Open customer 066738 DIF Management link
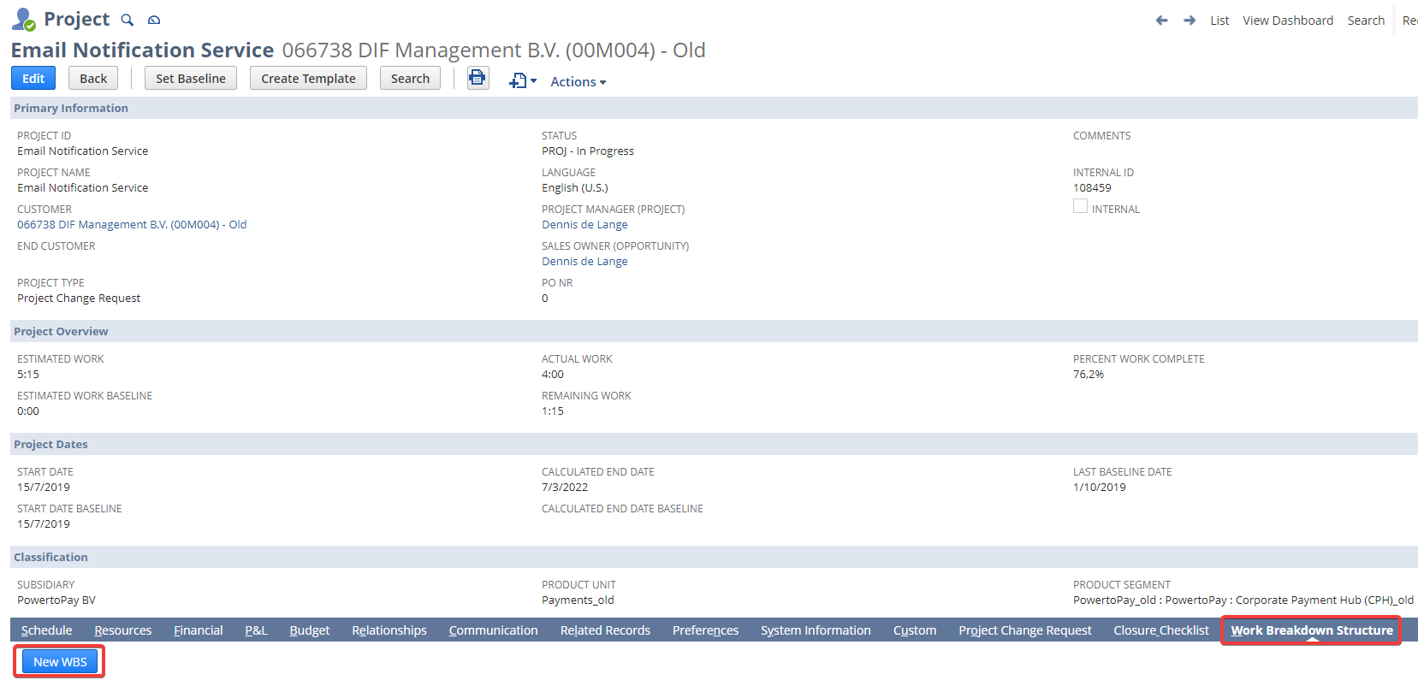The image size is (1418, 686). click(x=132, y=224)
